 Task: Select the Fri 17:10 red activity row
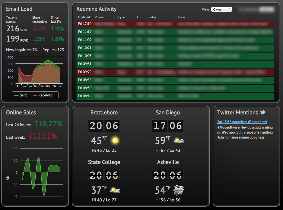(x=175, y=24)
